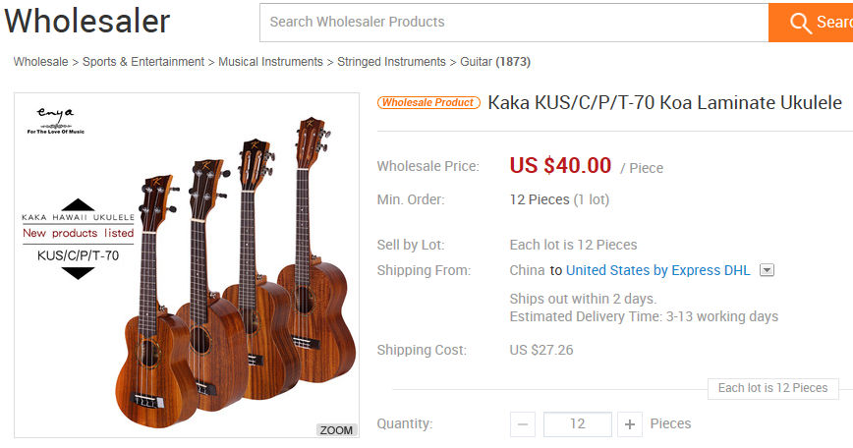Screen dimensions: 853x448
Task: Click the Each lot is 12 Pieces tag
Action: 772,388
